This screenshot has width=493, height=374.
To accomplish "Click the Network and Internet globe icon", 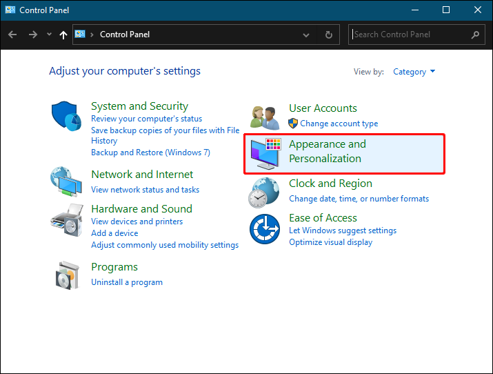I will [66, 181].
